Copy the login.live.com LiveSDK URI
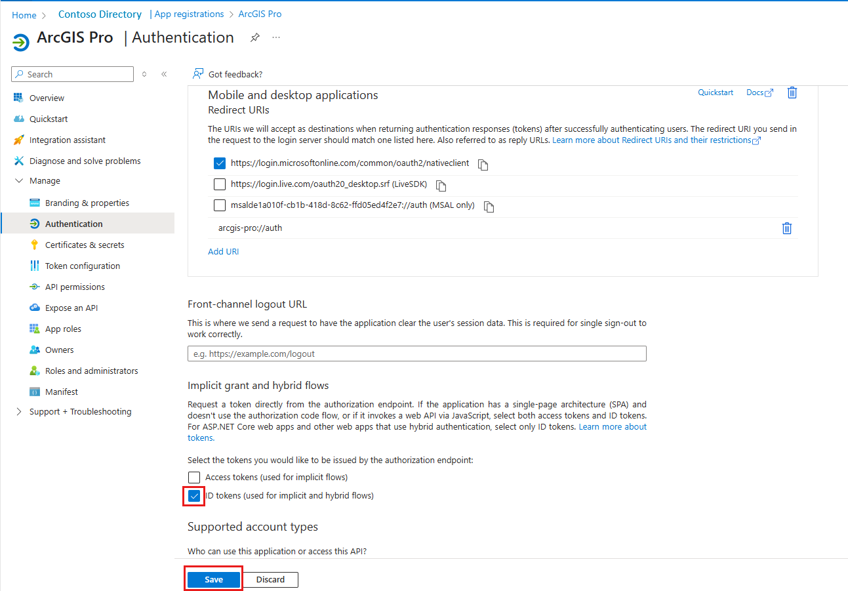 (x=441, y=186)
